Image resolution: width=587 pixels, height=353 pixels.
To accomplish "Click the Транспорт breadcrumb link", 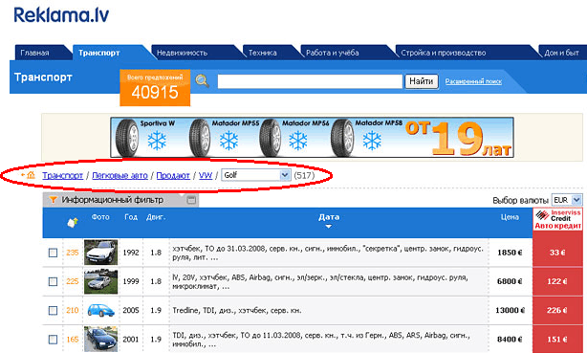I will coord(62,175).
